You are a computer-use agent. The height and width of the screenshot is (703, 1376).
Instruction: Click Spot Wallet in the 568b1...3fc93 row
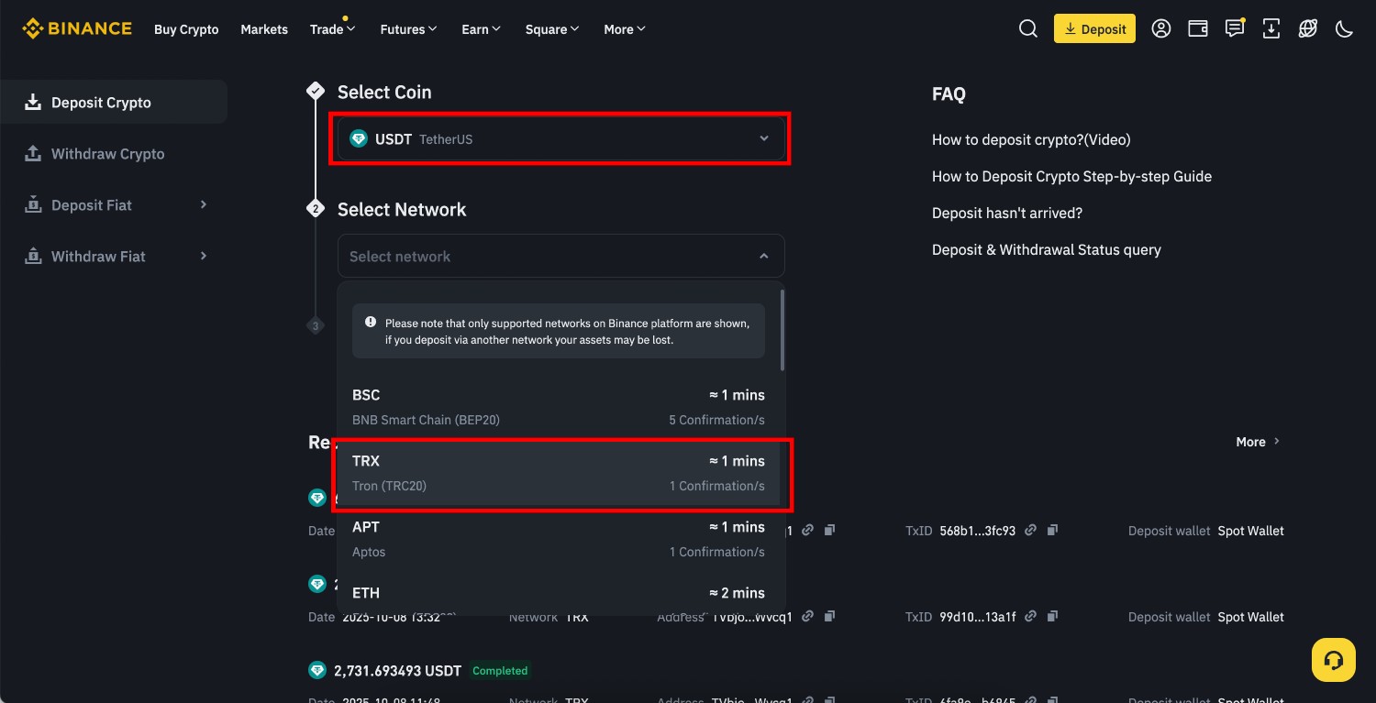(1250, 531)
